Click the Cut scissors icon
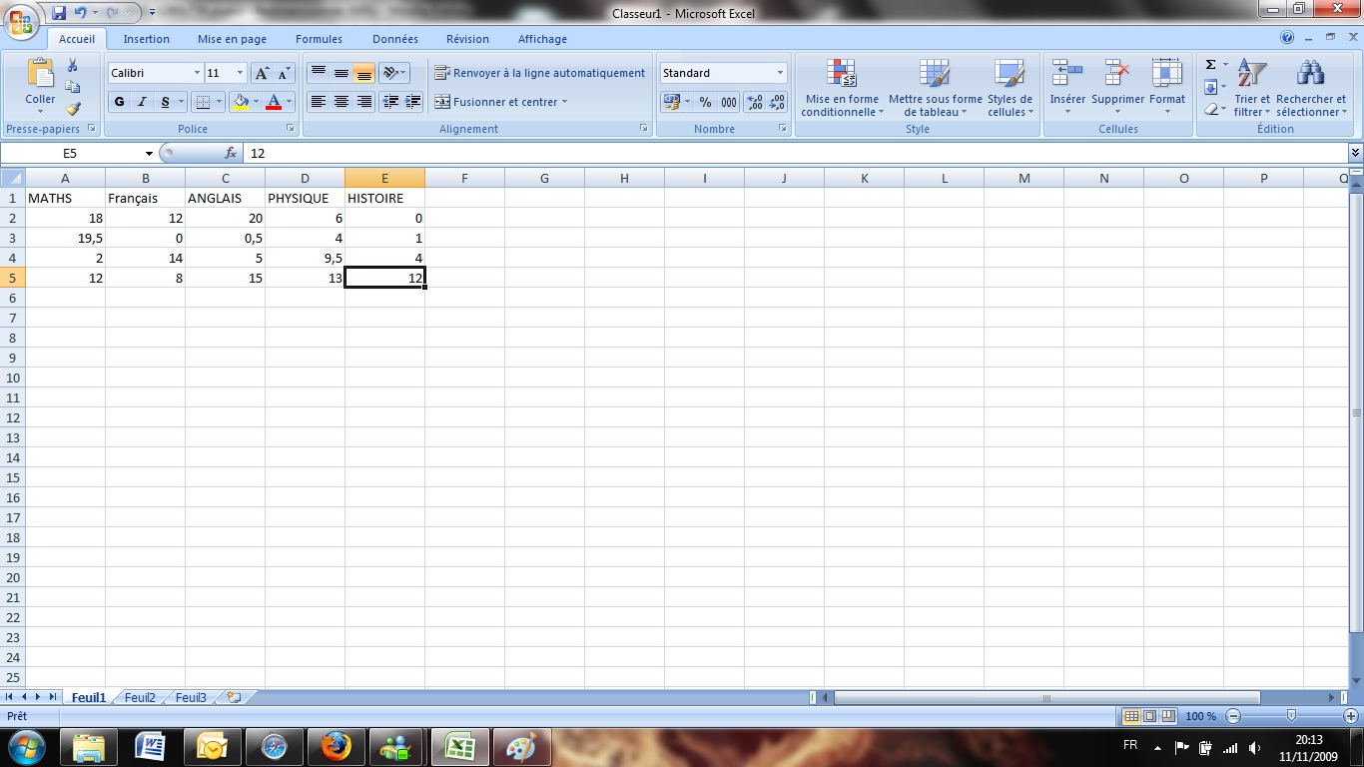The image size is (1364, 767). point(73,65)
